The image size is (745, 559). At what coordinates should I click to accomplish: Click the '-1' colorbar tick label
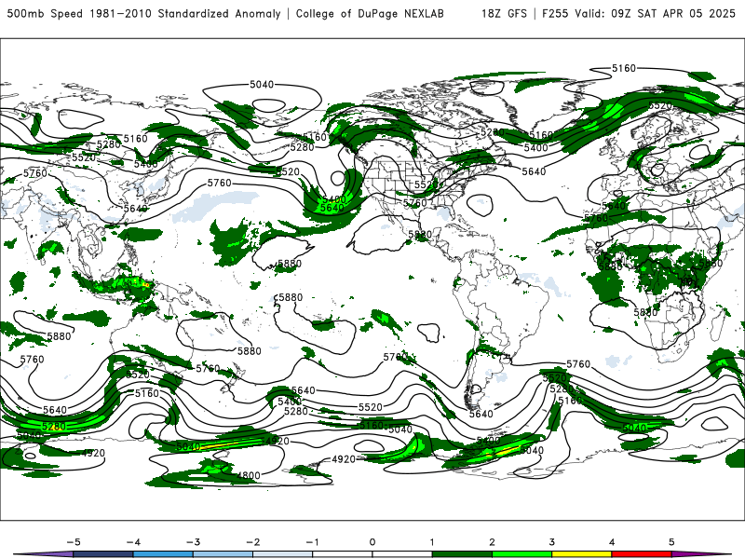pos(312,542)
